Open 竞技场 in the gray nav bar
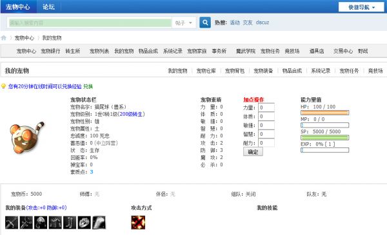 [292, 51]
